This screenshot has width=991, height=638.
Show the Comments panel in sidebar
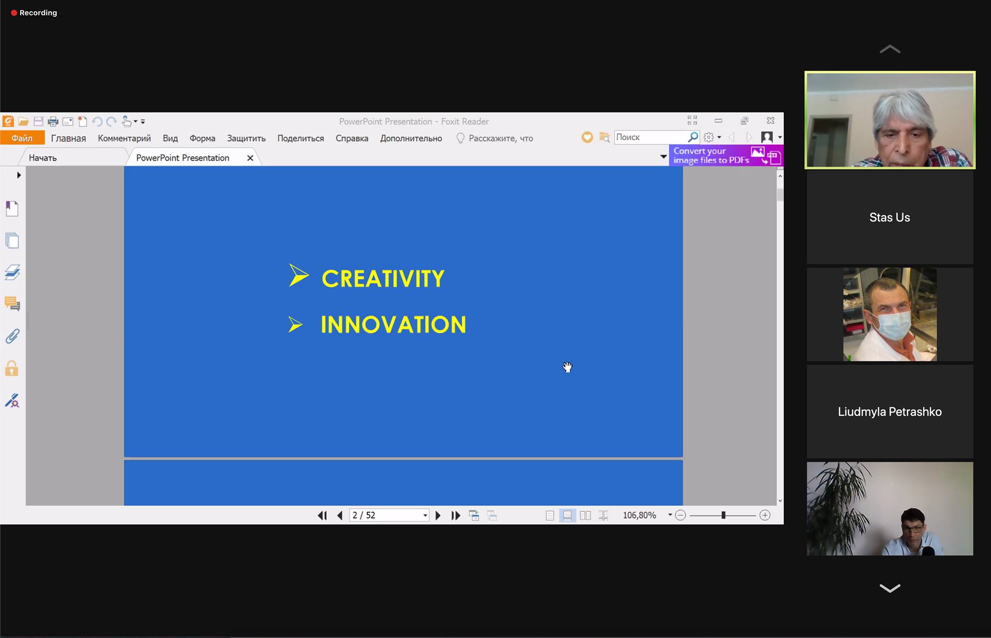pyautogui.click(x=12, y=304)
